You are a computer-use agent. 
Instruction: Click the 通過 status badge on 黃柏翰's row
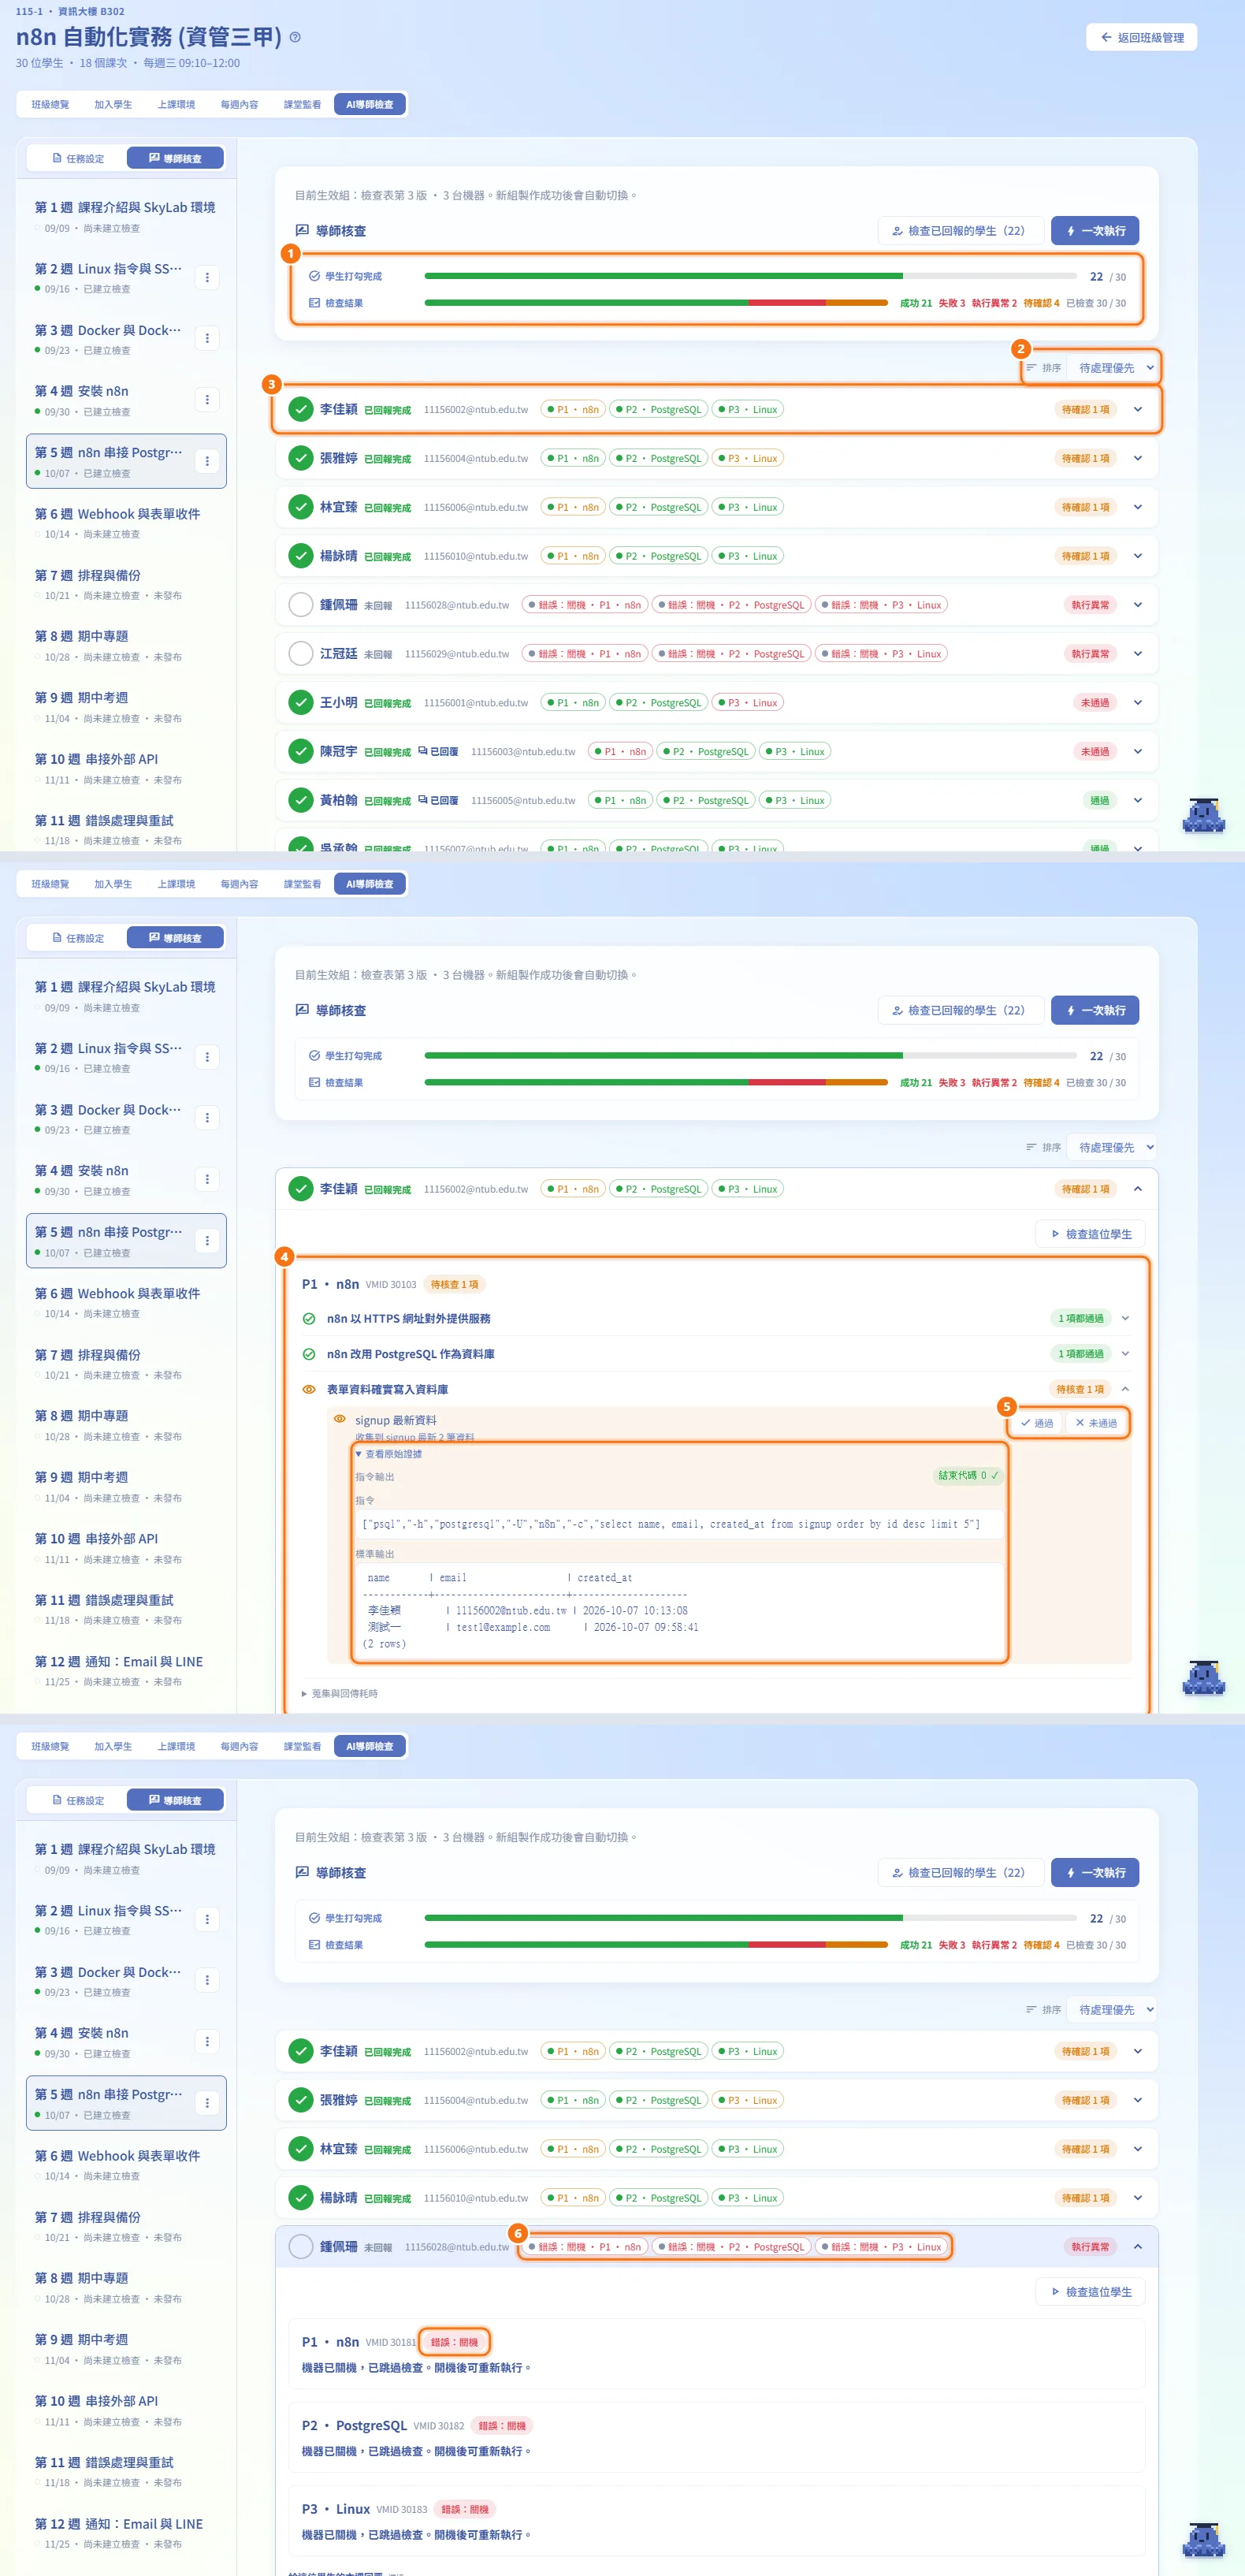(x=1099, y=801)
